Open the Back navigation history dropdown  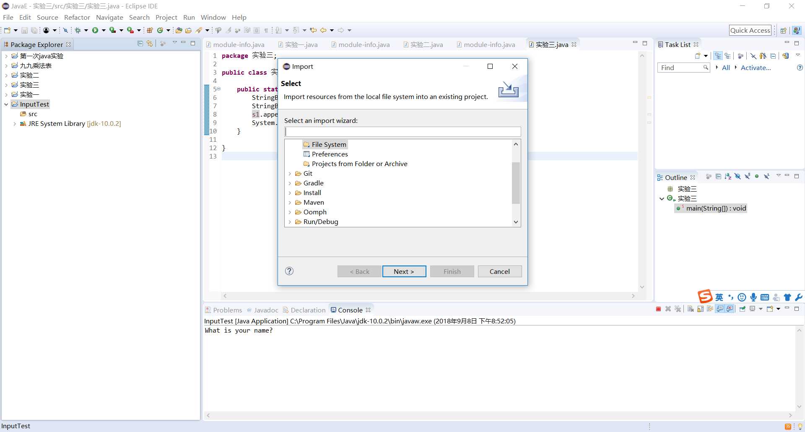(332, 30)
